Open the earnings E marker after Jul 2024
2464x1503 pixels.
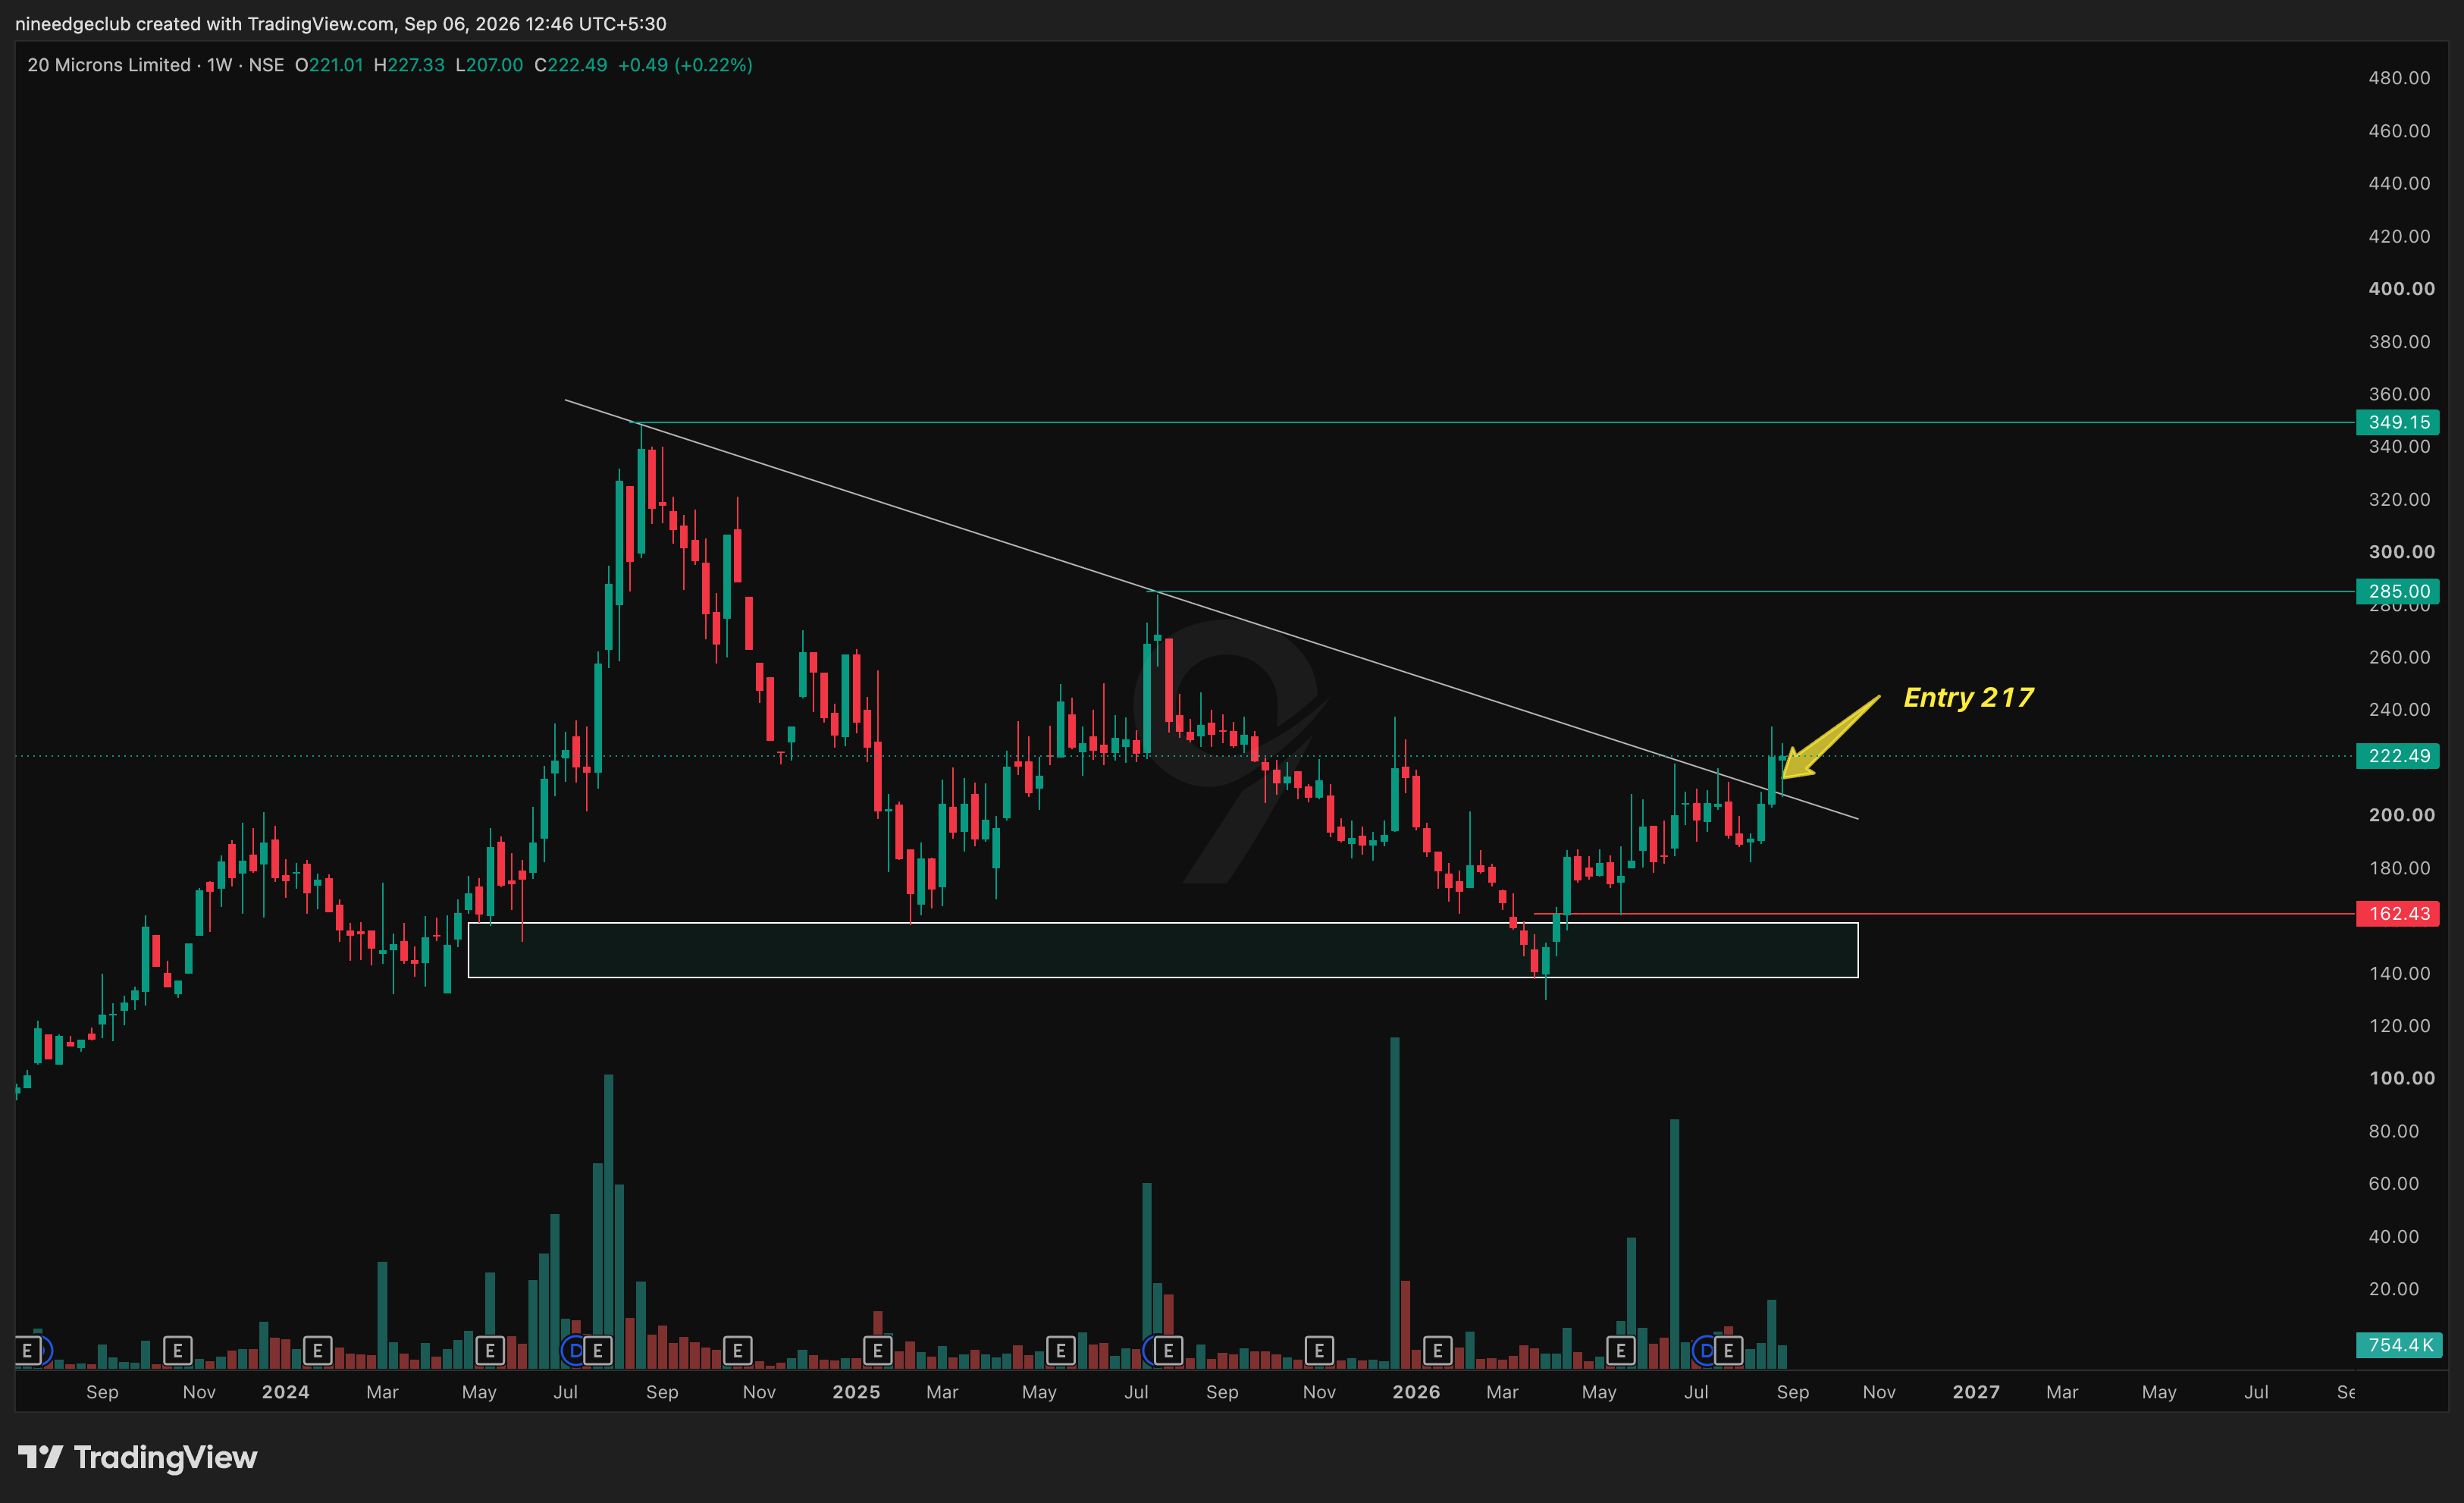[598, 1351]
